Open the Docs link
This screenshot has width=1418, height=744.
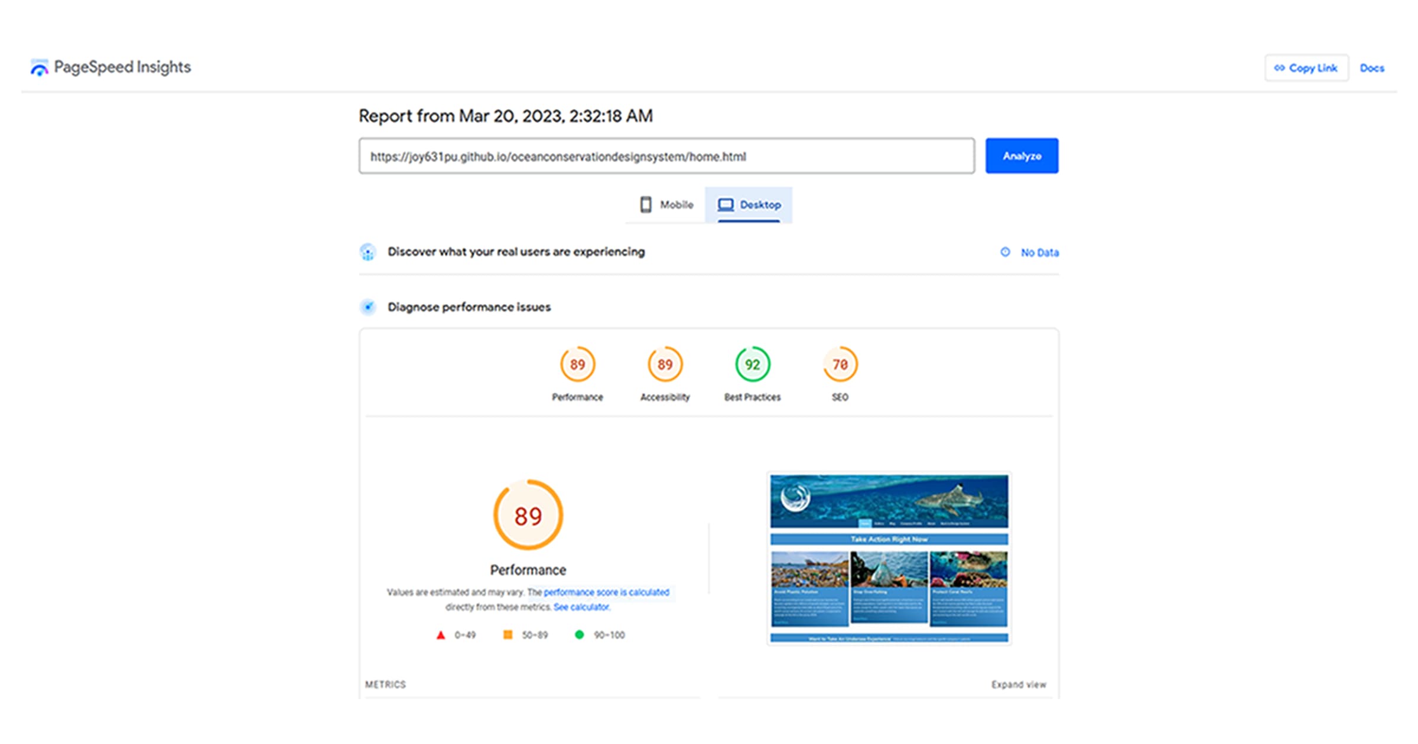[1371, 68]
